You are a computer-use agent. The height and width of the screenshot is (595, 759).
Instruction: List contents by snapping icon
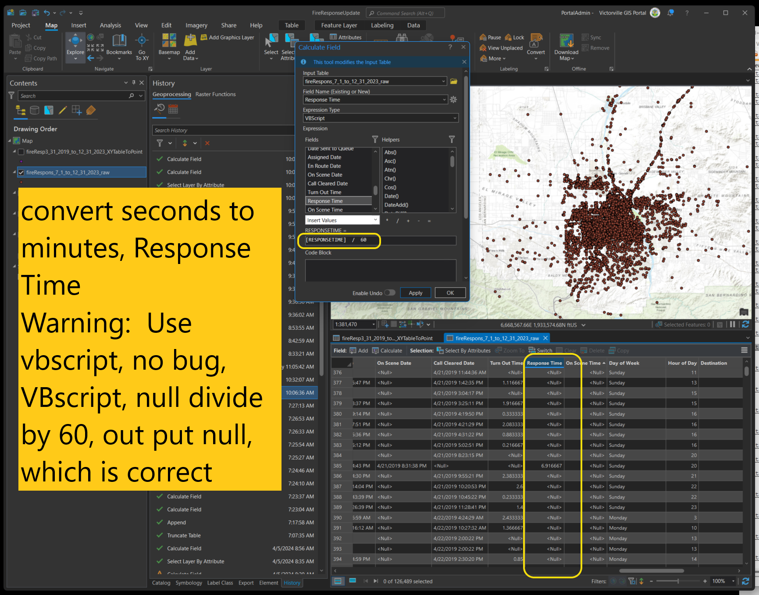pyautogui.click(x=77, y=110)
